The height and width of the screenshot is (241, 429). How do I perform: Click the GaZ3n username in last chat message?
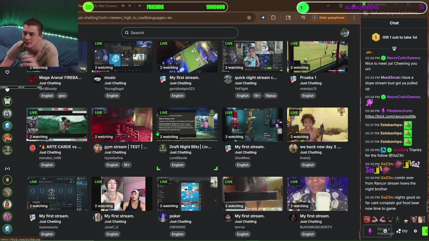[x=386, y=197]
